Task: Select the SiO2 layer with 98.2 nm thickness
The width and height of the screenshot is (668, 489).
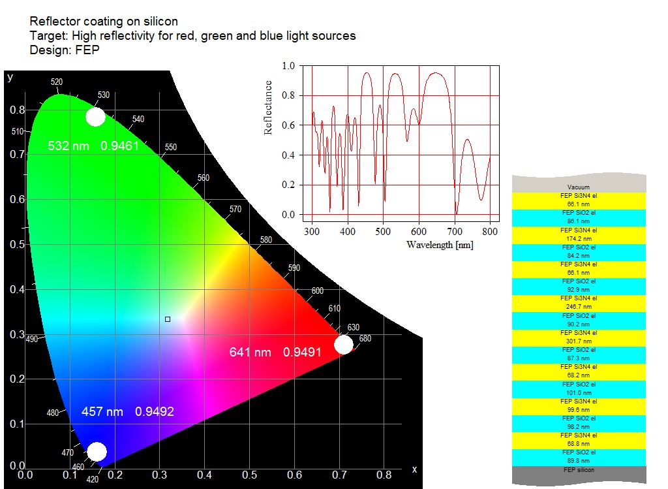Action: click(x=579, y=423)
